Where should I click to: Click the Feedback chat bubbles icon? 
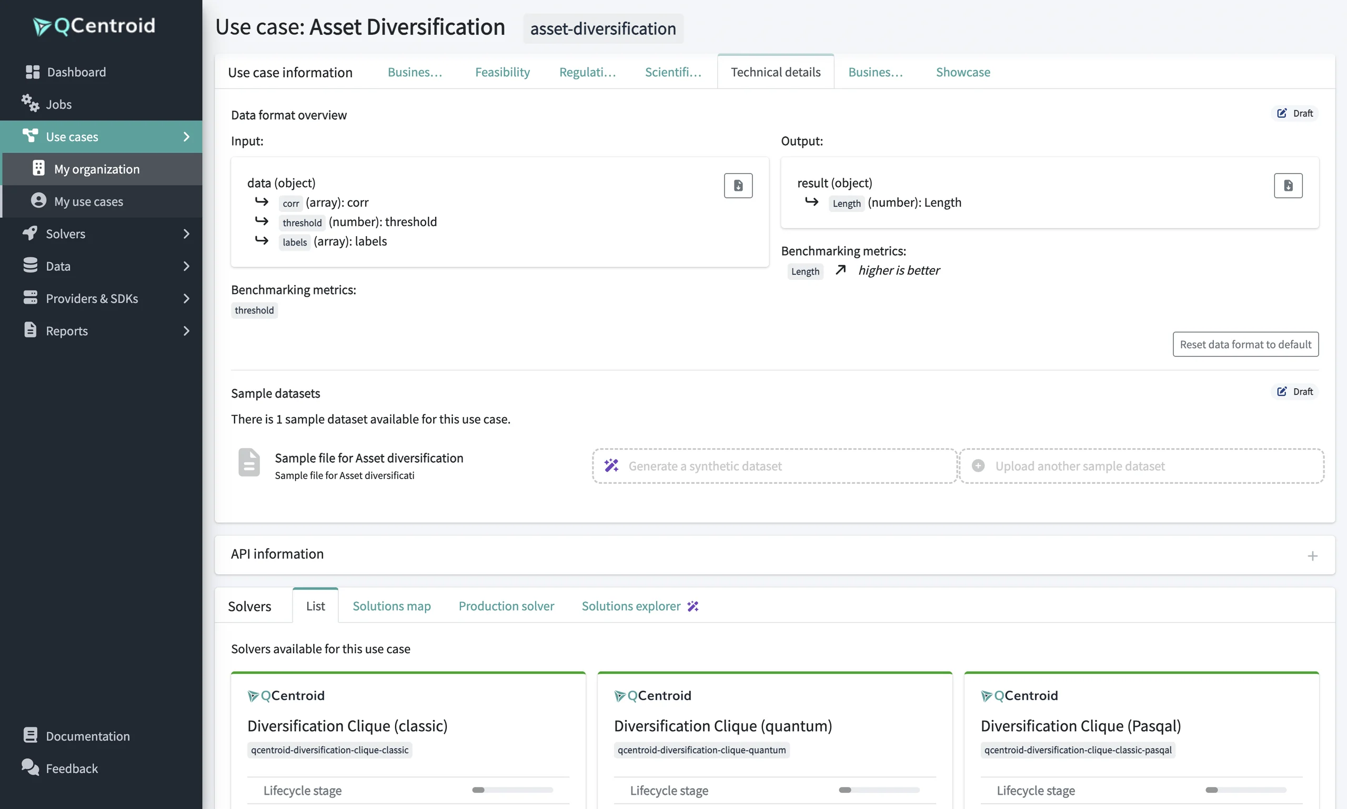(x=30, y=767)
